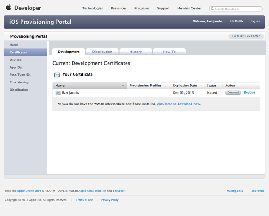This screenshot has width=269, height=216.
Task: Switch to the History tab
Action: 136,52
